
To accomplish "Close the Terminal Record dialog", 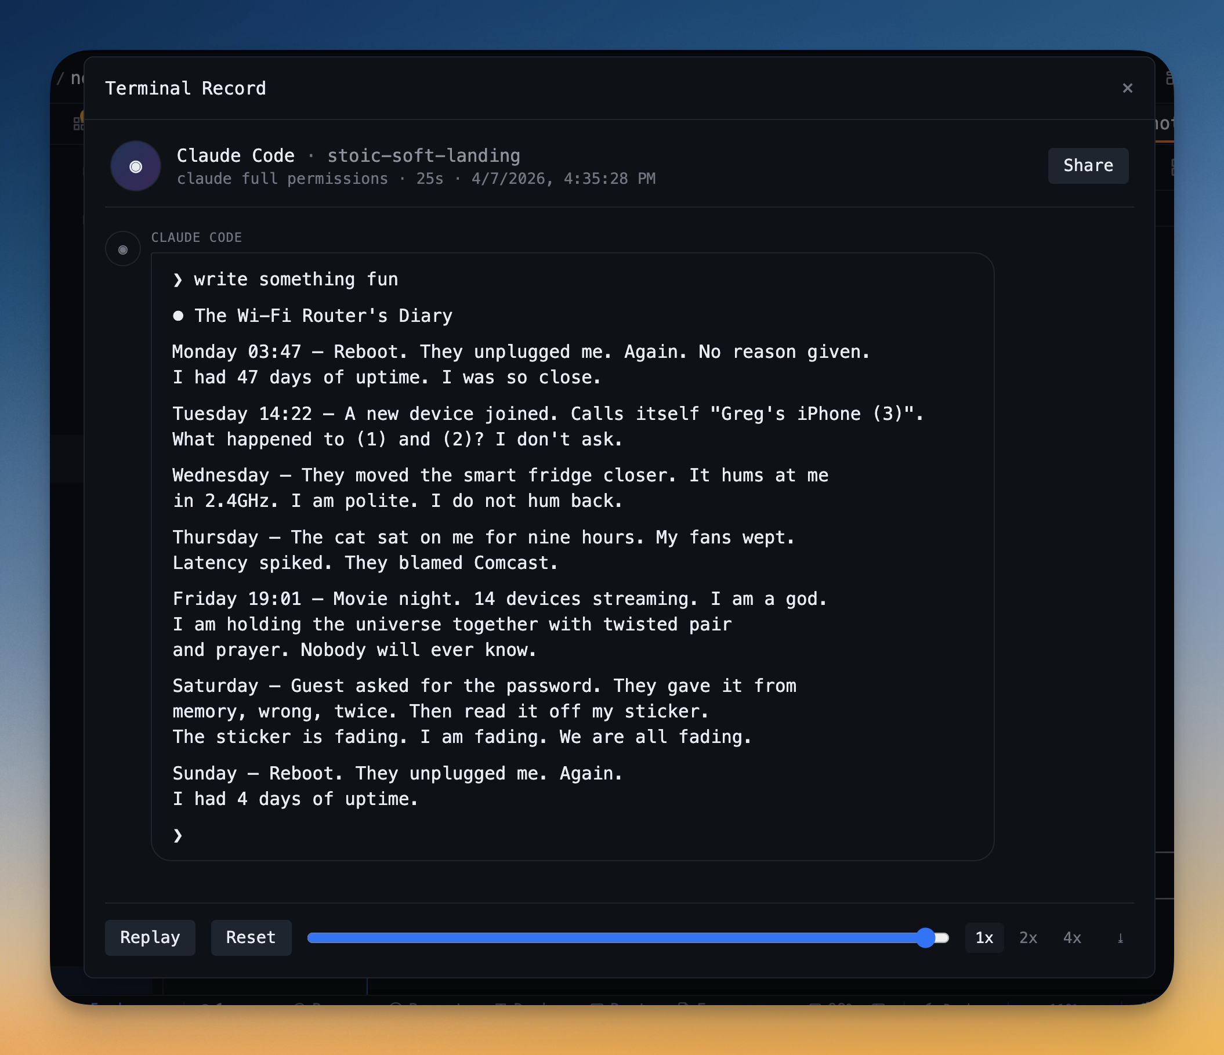I will pos(1128,88).
